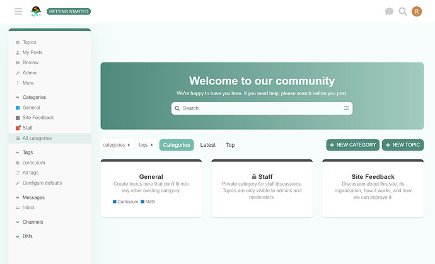Click the Getting Started badge
Viewport: 435px width, 264px height.
69,11
